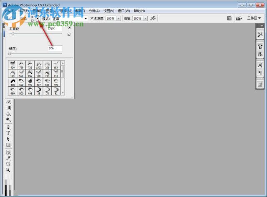Open the 流量 flow slider arrow

coord(145,18)
